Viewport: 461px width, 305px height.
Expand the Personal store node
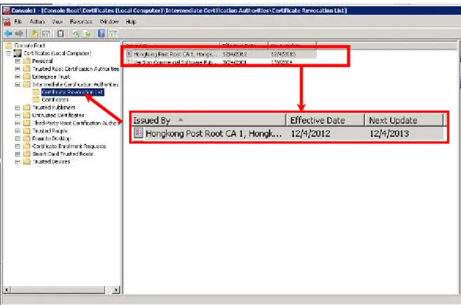tap(18, 61)
